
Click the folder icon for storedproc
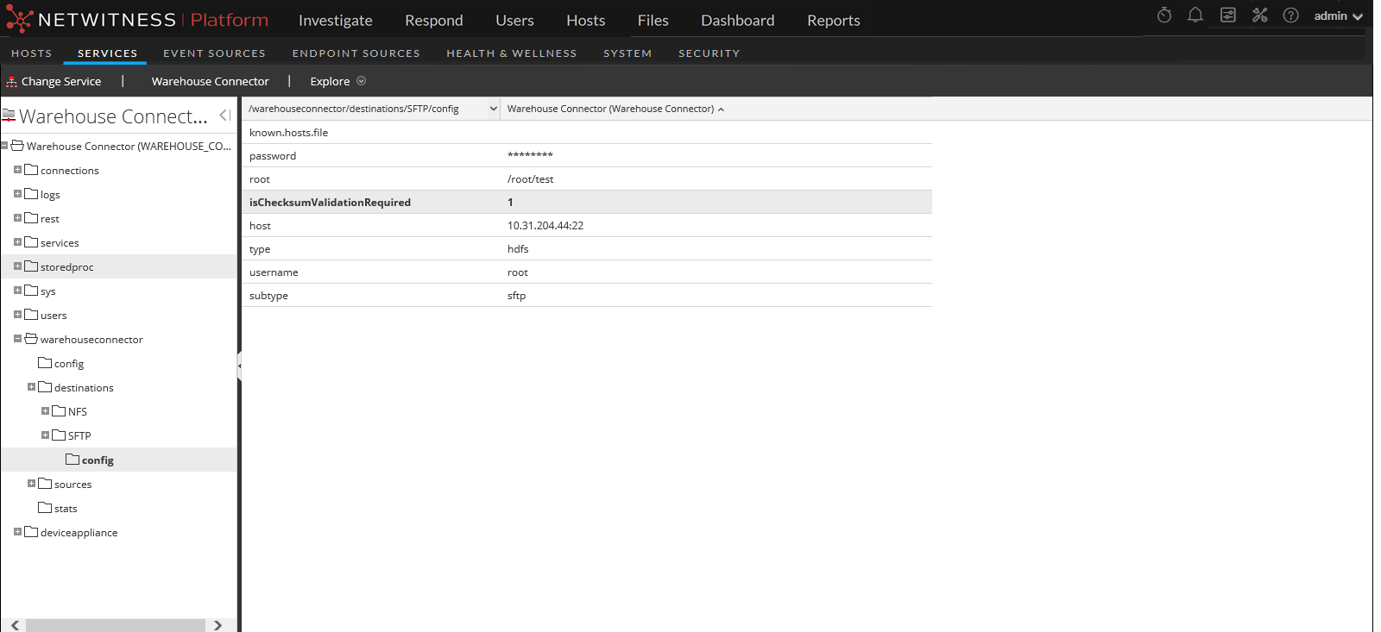coord(31,266)
